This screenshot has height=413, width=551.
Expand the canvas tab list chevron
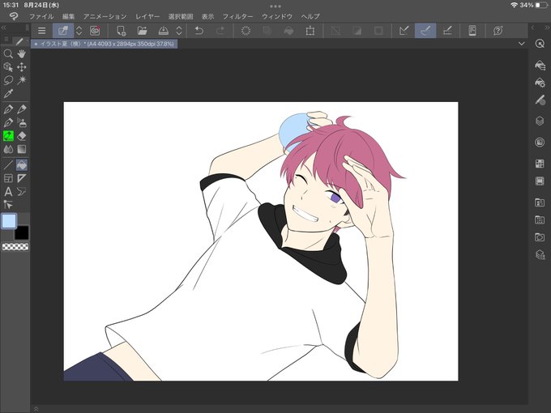point(522,44)
